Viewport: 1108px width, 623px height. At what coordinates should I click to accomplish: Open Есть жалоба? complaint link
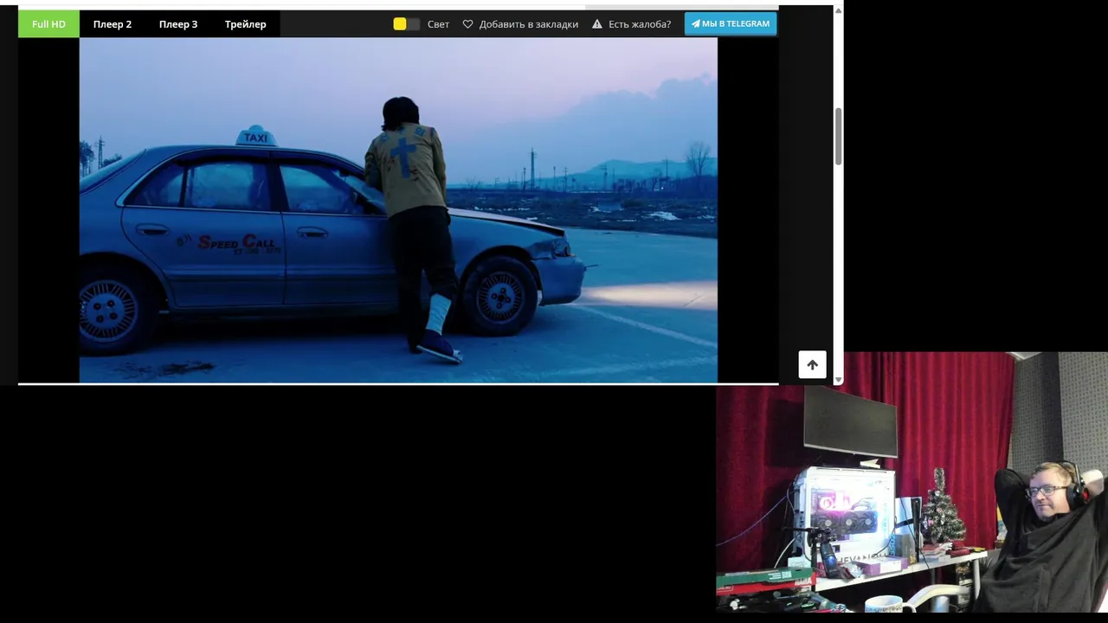[x=640, y=24]
